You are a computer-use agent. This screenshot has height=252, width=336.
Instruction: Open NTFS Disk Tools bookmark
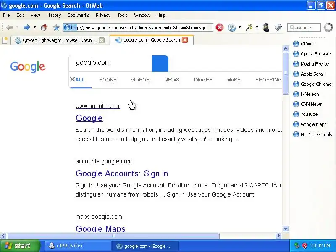[x=312, y=134]
